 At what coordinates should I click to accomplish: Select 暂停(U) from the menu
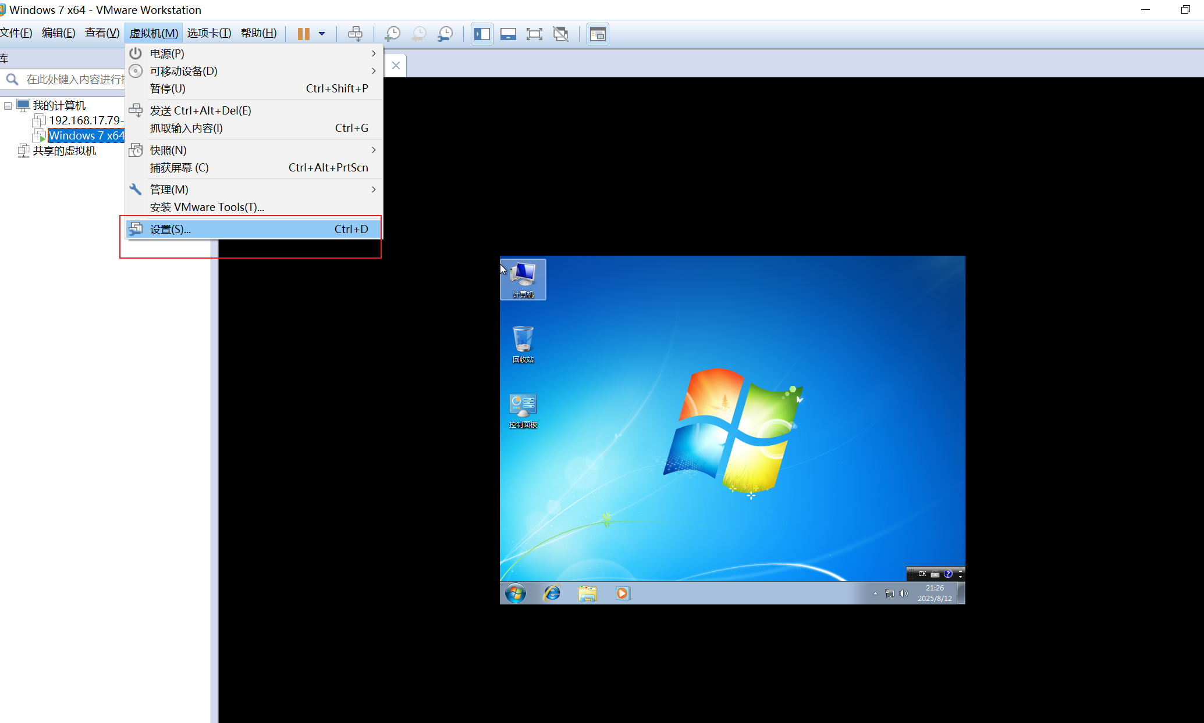pos(254,88)
